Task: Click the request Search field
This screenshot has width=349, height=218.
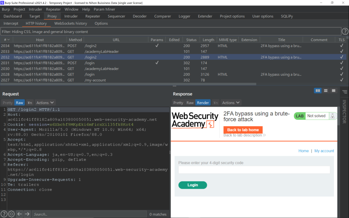Action: 89,214
